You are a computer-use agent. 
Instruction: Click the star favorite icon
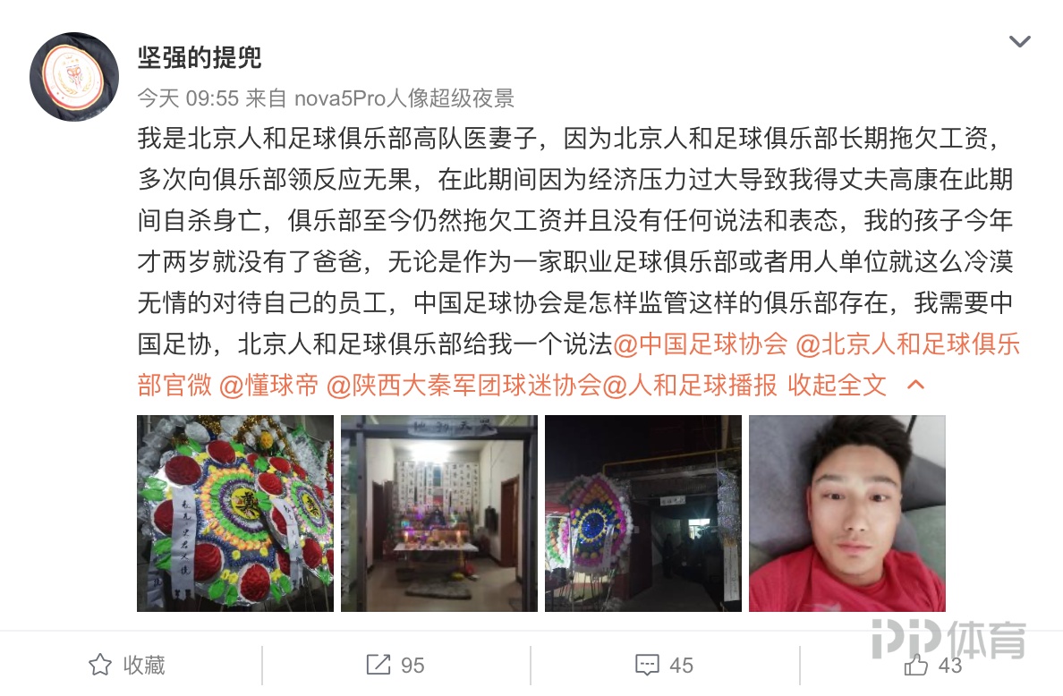click(100, 665)
